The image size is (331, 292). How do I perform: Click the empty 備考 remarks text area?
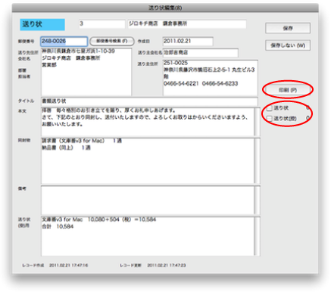148,200
